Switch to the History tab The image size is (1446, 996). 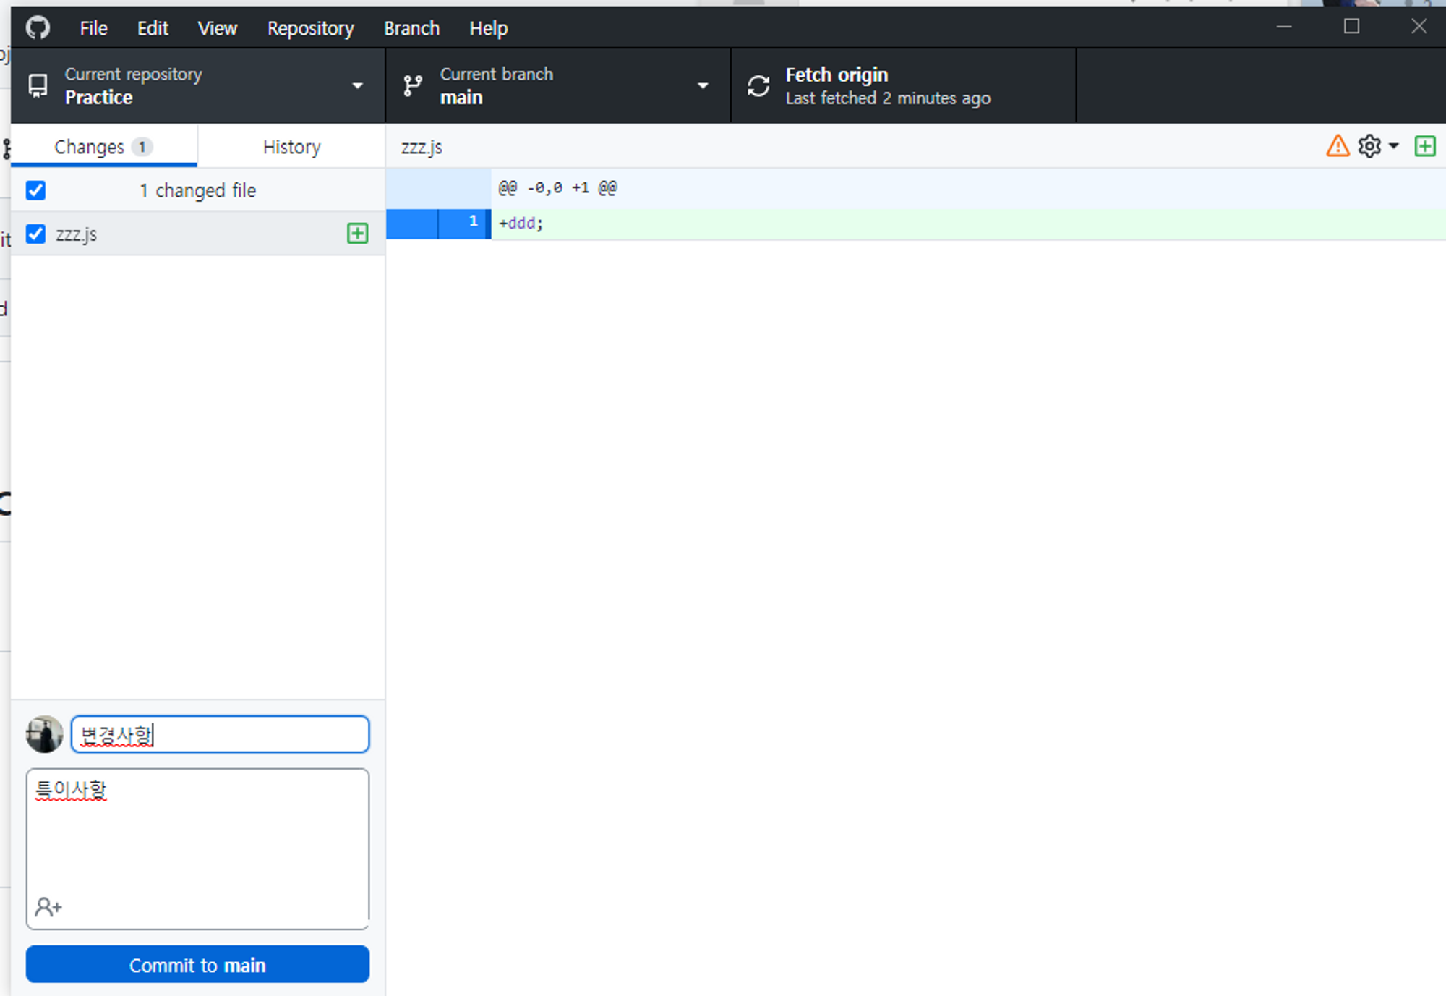(x=291, y=147)
